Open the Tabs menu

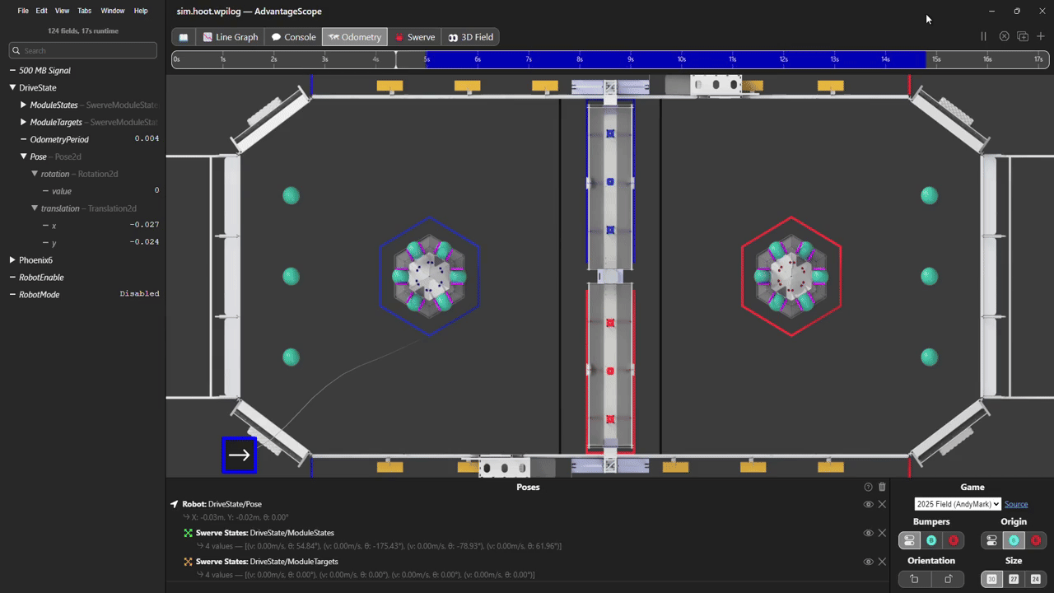pyautogui.click(x=85, y=11)
